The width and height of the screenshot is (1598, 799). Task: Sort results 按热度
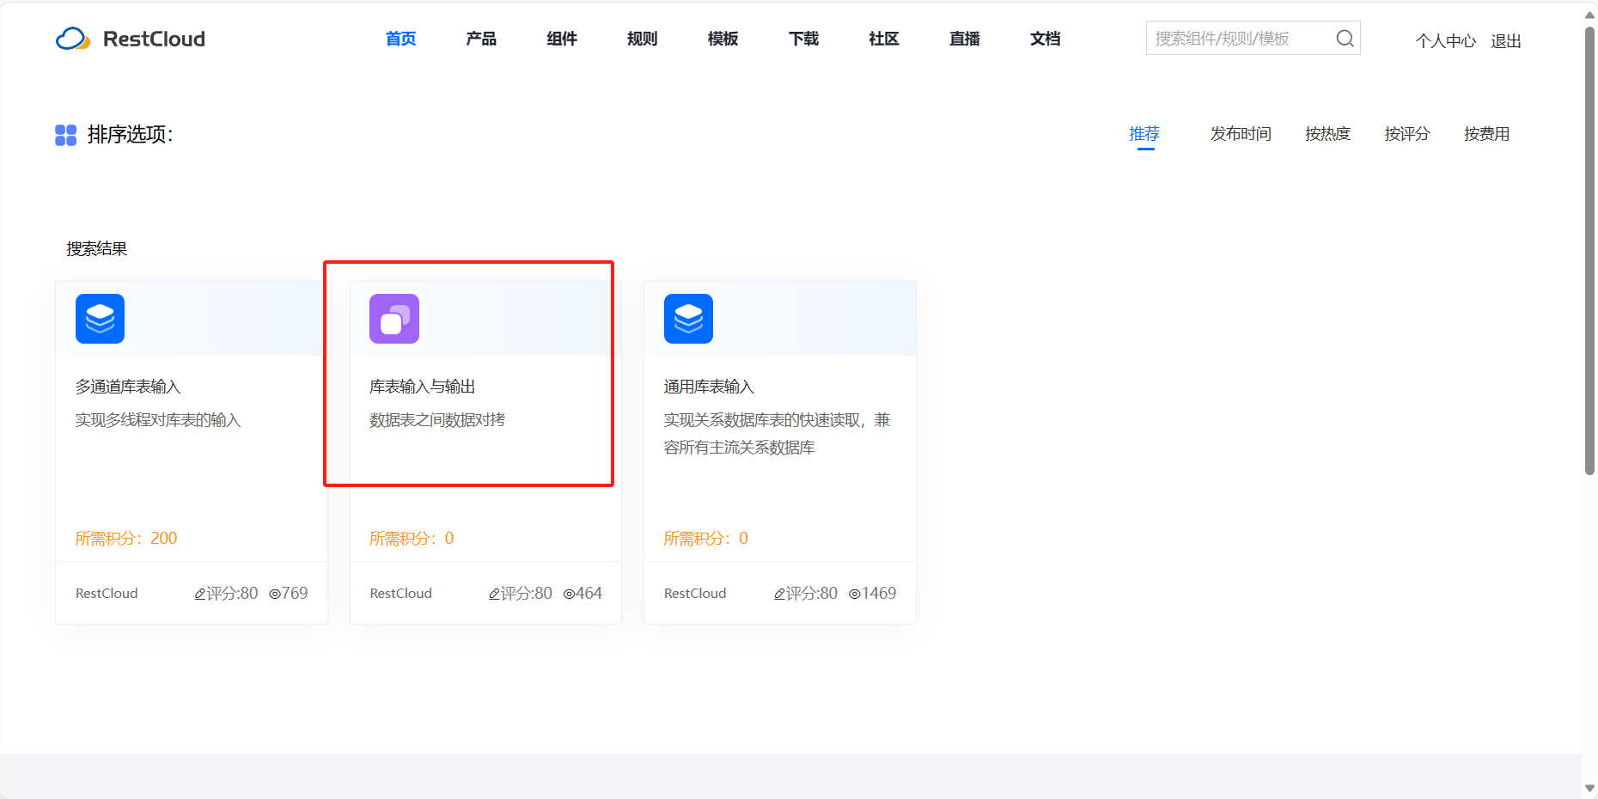[x=1327, y=134]
